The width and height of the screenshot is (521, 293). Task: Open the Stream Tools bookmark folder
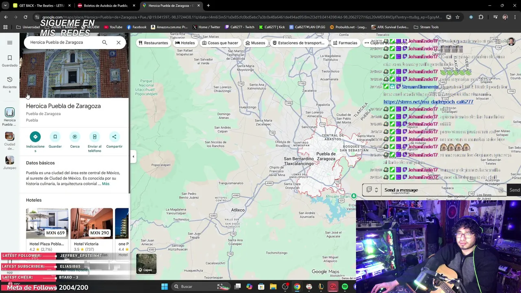[426, 27]
